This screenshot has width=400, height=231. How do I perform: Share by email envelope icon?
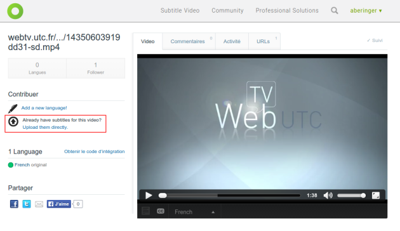tap(39, 204)
